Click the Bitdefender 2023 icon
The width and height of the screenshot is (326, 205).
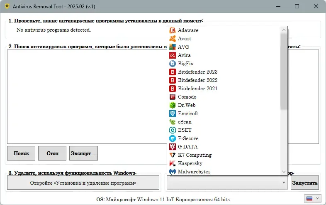pyautogui.click(x=173, y=72)
